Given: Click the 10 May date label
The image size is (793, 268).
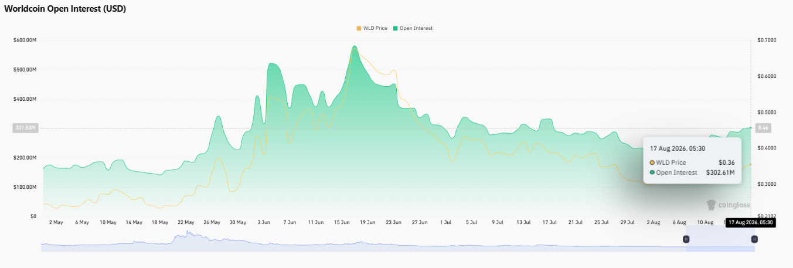Looking at the screenshot, I should [x=108, y=223].
